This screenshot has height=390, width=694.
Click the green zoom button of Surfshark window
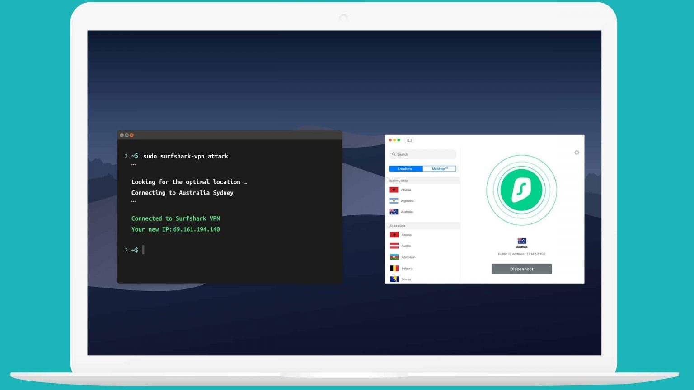tap(399, 140)
